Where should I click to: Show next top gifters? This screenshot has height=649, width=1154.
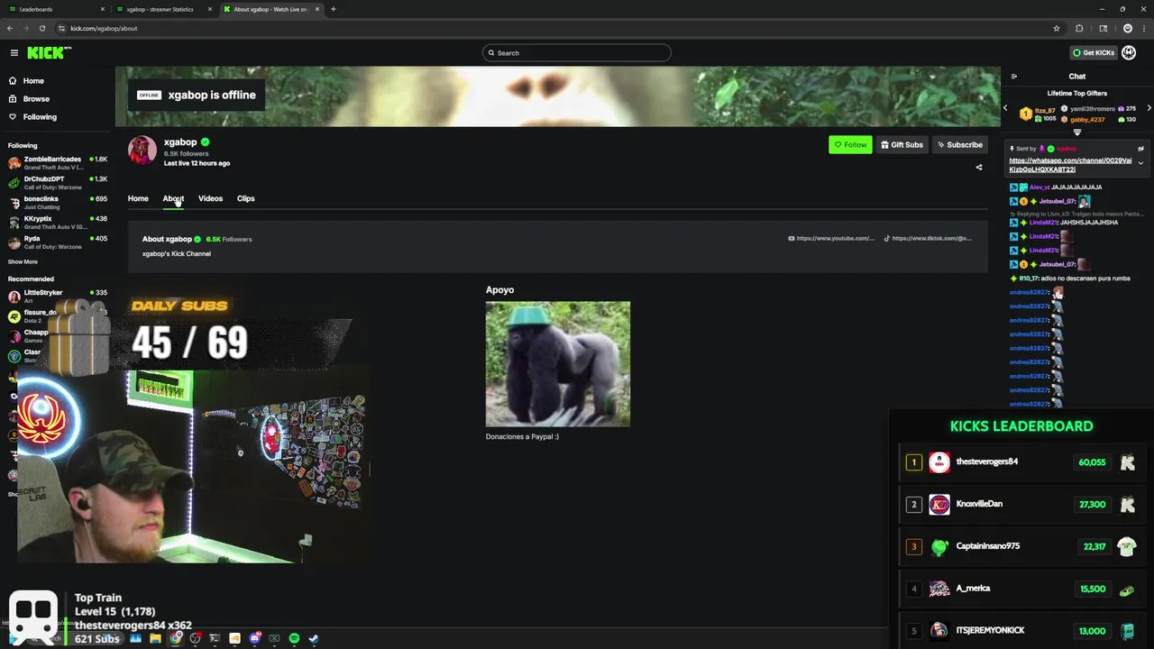click(1149, 108)
